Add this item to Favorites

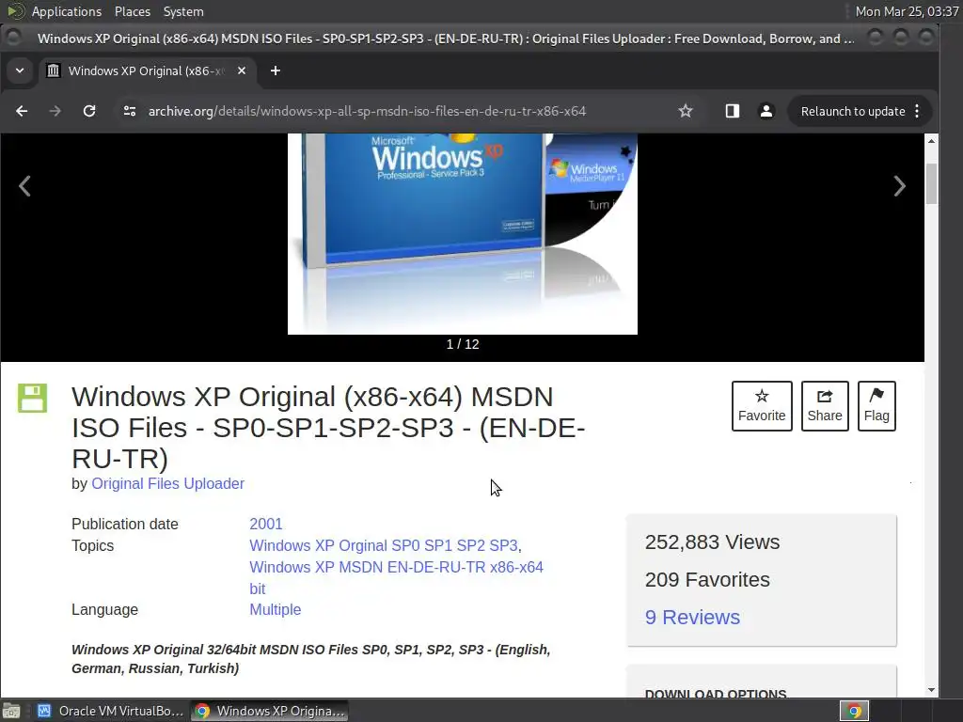point(762,406)
